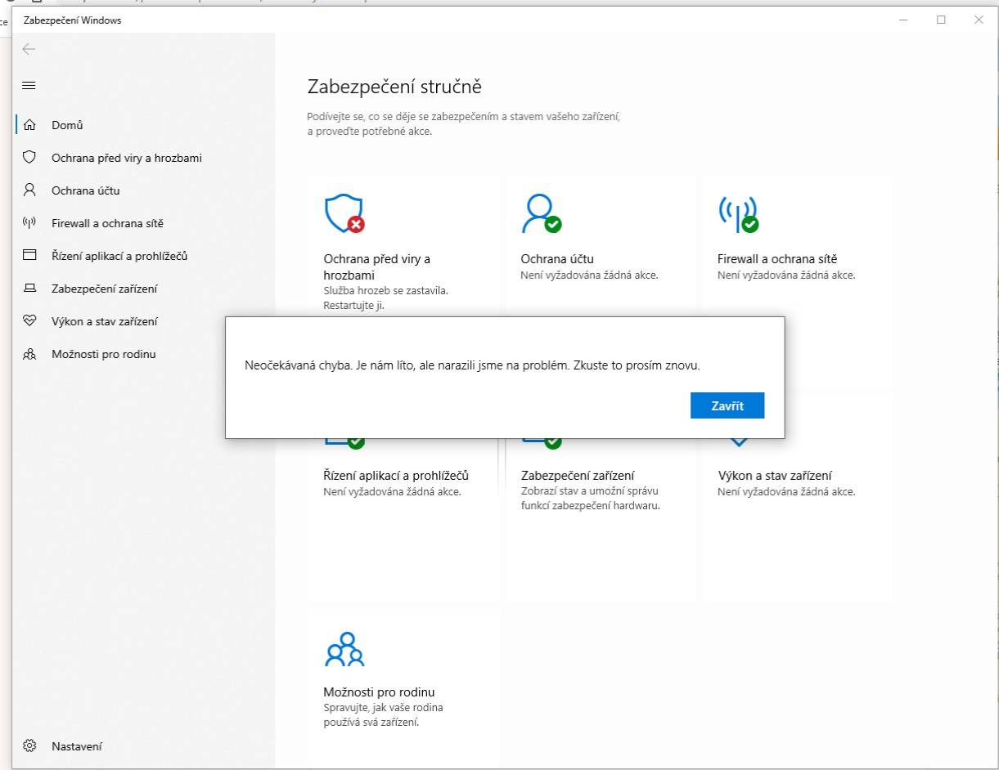Click the account icon with green checkmark tile
The image size is (999, 770).
[542, 214]
